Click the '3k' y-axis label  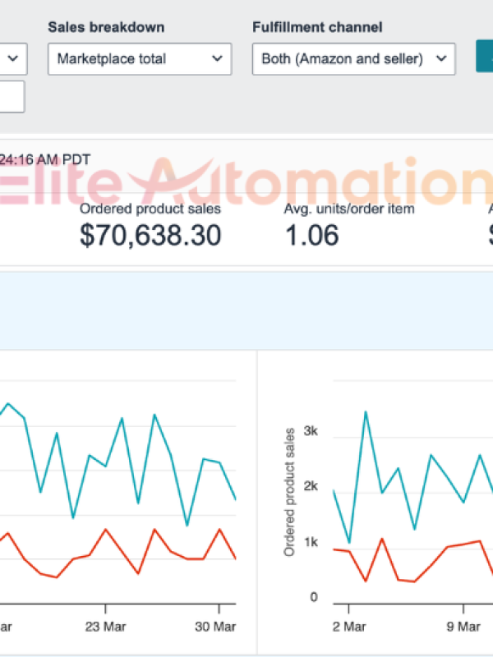[311, 430]
